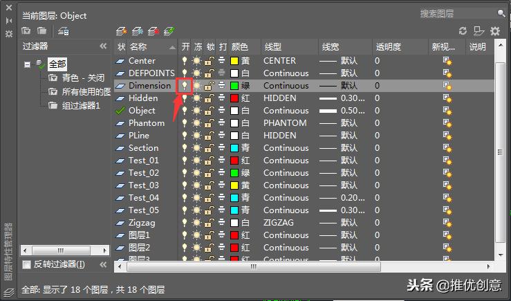Create new layer frozen in viewports
Screen dimensions: 511x301
point(138,31)
